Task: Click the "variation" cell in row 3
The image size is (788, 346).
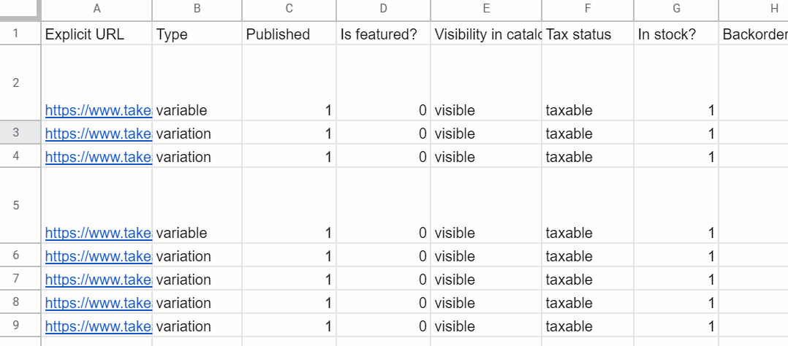Action: [x=197, y=133]
